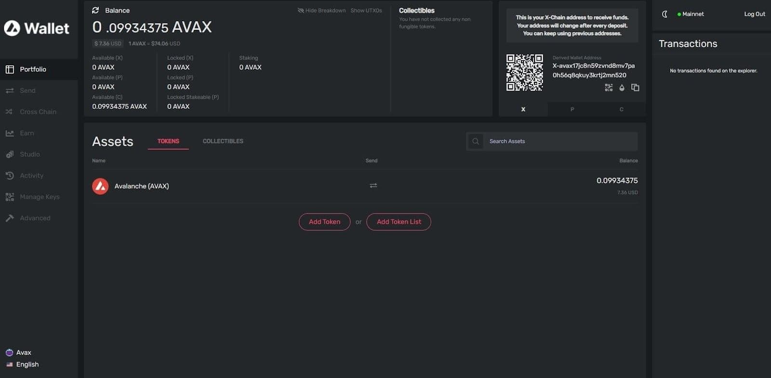The width and height of the screenshot is (771, 378).
Task: Open Activity page
Action: coord(39,176)
